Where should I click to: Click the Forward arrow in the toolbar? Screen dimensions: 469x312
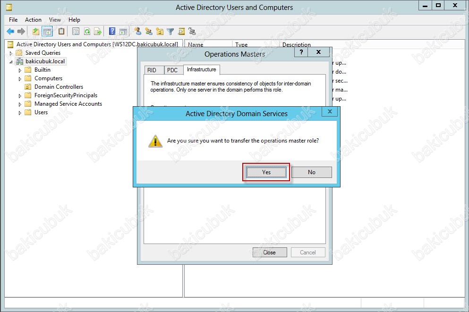tap(21, 31)
